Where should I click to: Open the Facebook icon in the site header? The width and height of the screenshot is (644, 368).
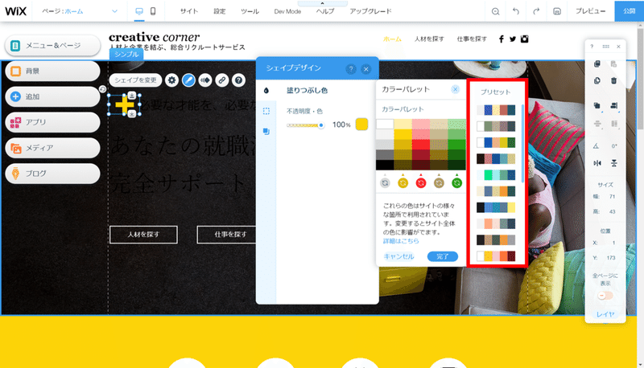tap(501, 39)
